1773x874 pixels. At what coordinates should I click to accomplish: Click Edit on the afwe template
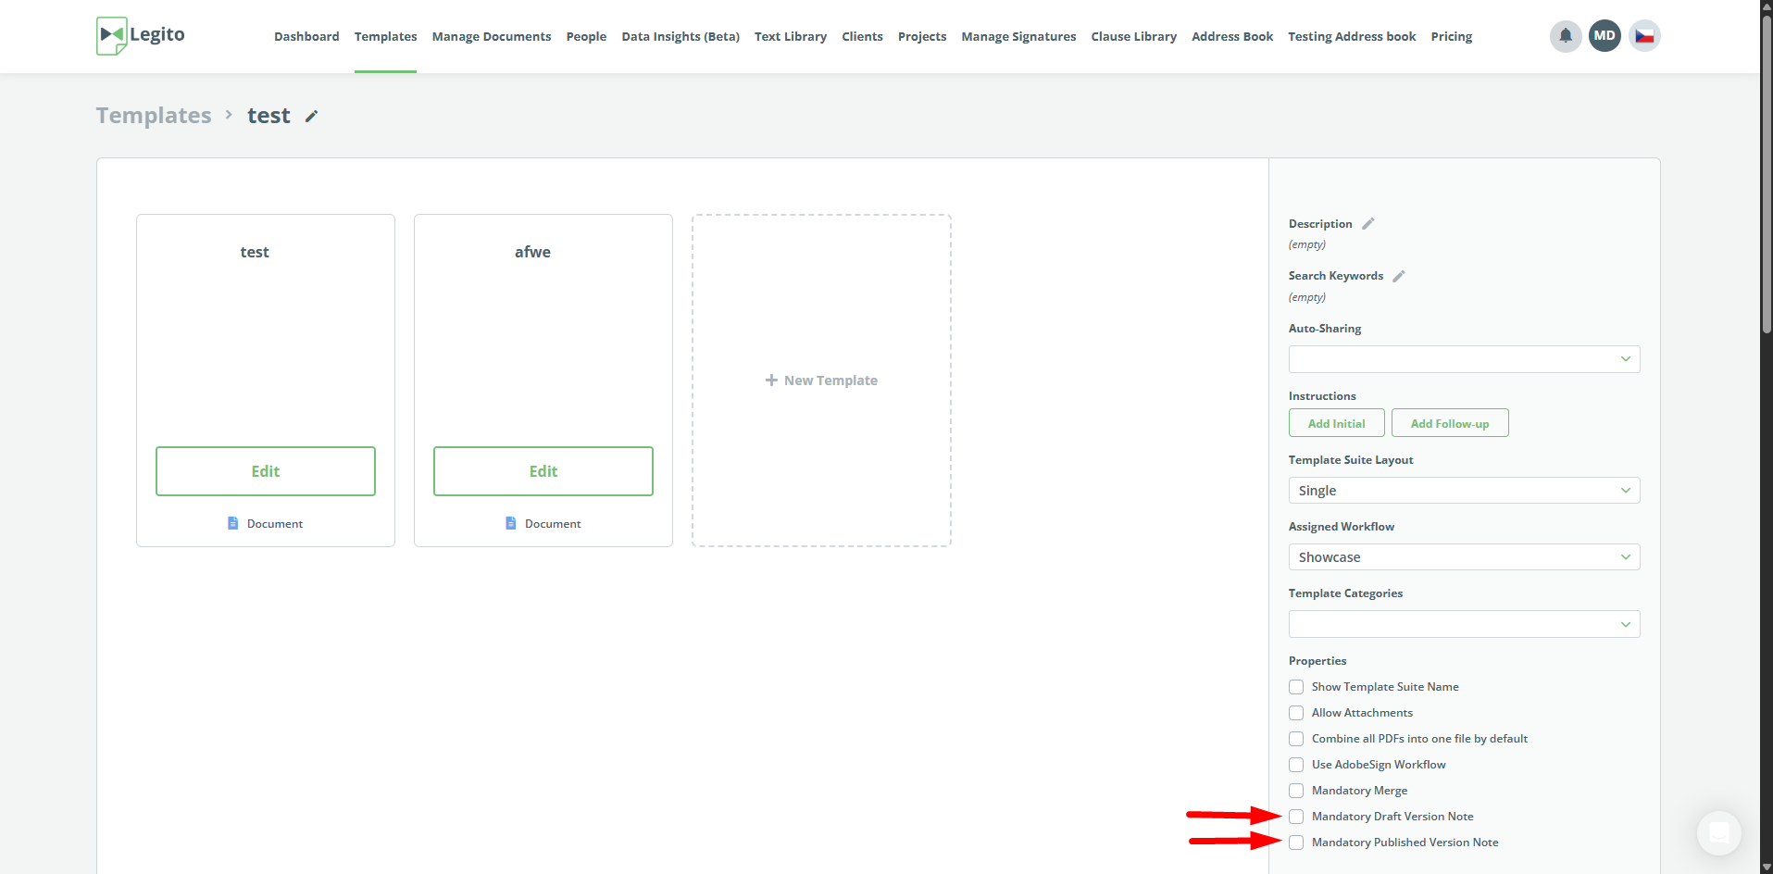click(x=543, y=471)
